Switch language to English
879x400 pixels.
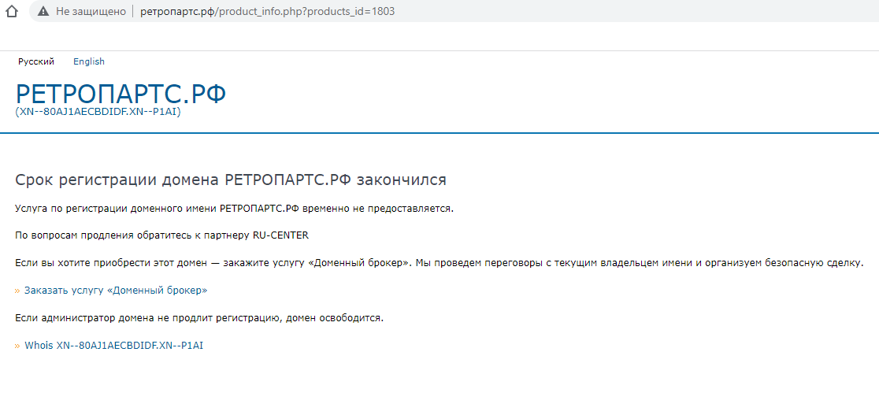[88, 61]
